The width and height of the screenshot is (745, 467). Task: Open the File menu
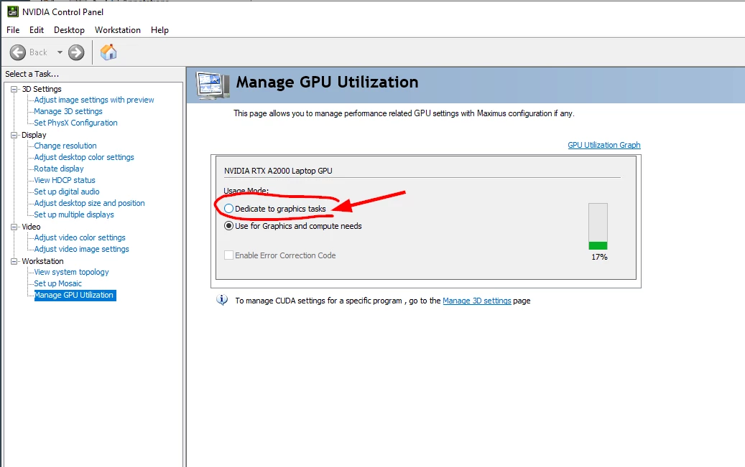tap(13, 30)
